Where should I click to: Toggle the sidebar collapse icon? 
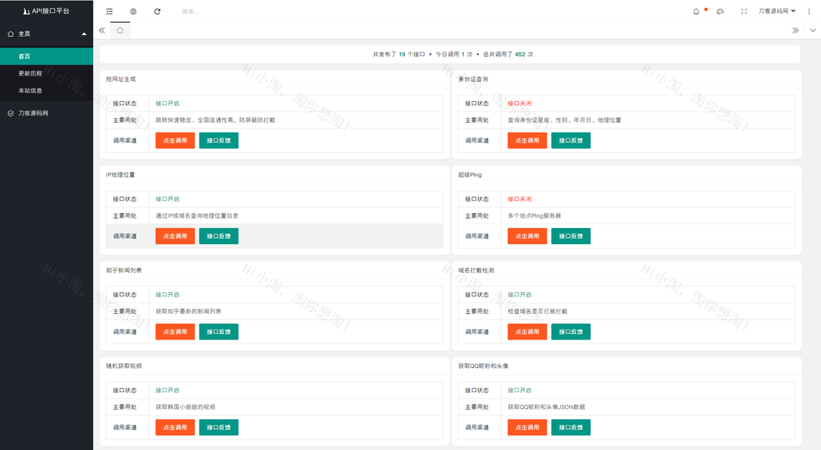tap(109, 11)
